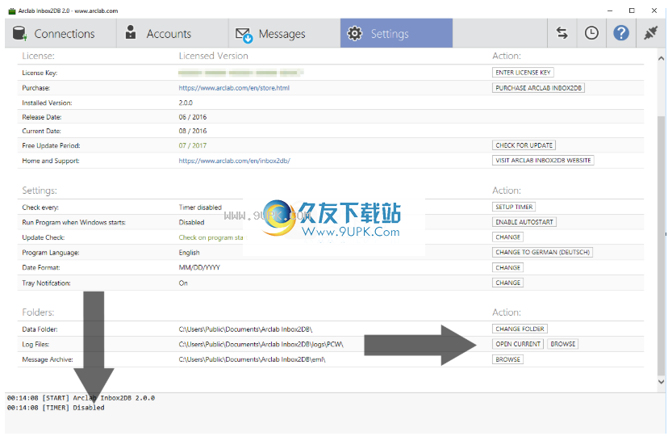Click the 'Disabled' autostart status value
The image size is (668, 436).
[x=191, y=222]
